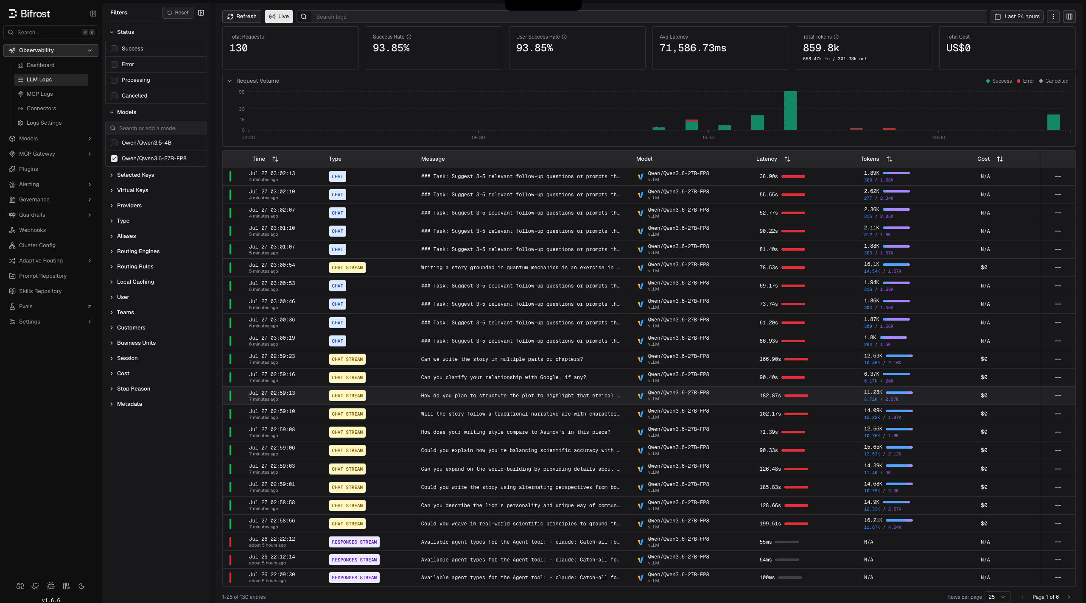Check the Qwen/Qwen3.5-4B model filter
Screen dimensions: 1086x603
[114, 143]
